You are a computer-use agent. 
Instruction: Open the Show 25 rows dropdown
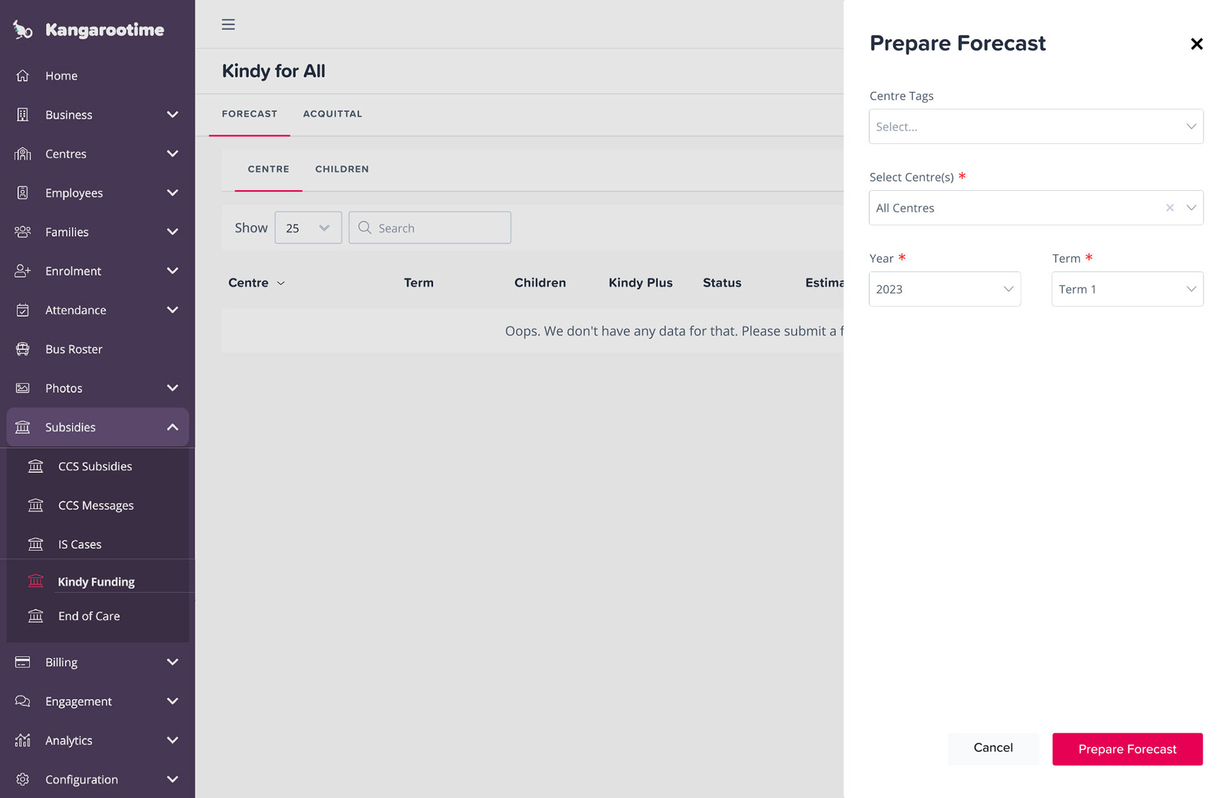[308, 227]
